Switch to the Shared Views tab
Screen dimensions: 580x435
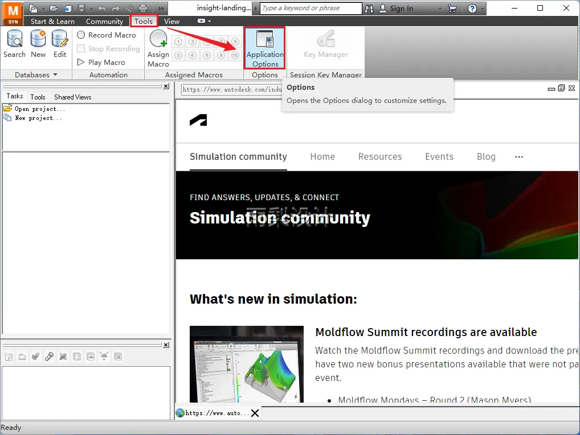pyautogui.click(x=72, y=97)
